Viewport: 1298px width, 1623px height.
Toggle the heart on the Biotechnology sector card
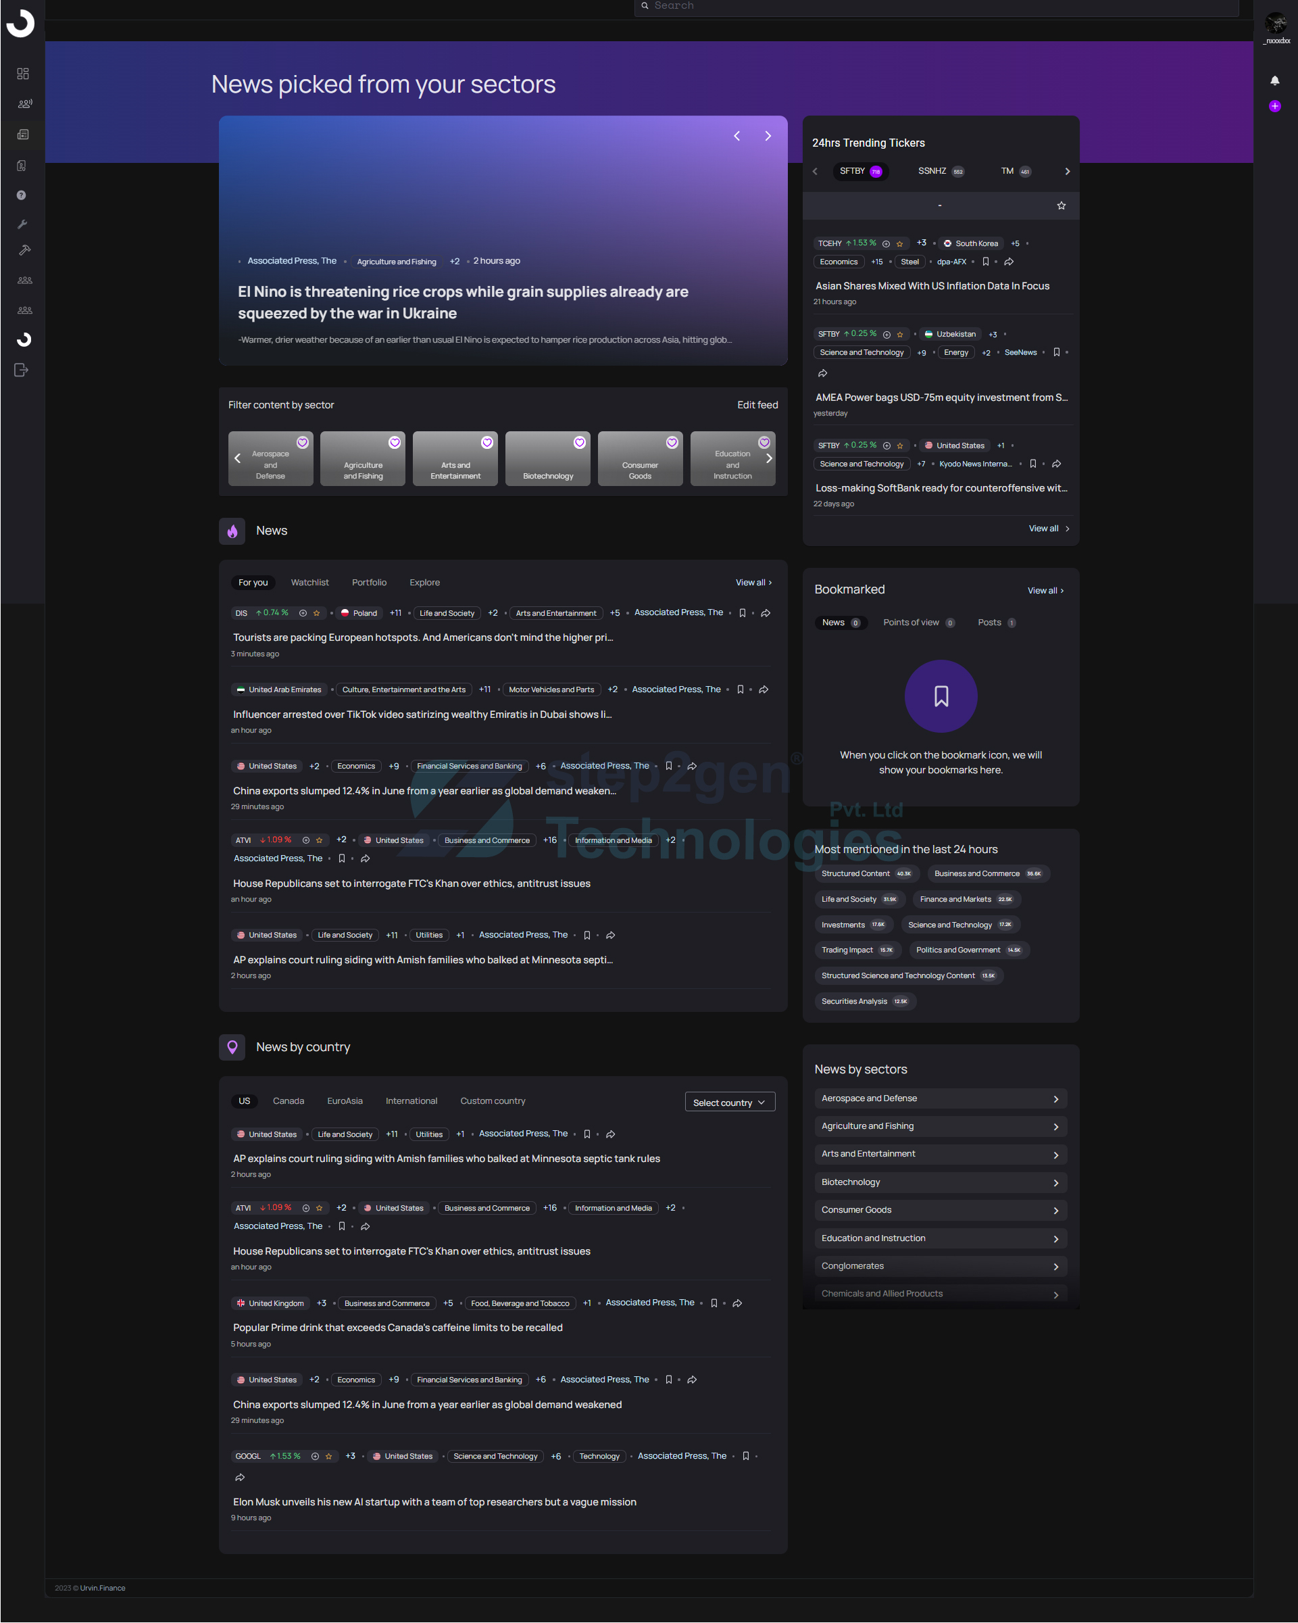pyautogui.click(x=579, y=443)
